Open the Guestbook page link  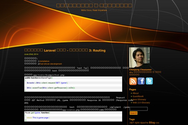coord(138,96)
